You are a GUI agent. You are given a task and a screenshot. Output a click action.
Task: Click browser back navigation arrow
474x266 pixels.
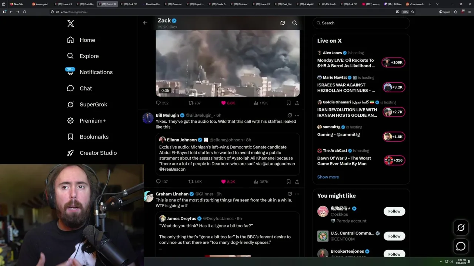(x=11, y=12)
